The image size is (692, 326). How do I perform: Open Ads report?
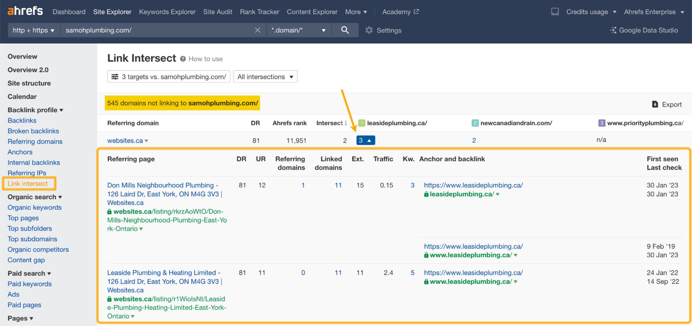(x=14, y=294)
